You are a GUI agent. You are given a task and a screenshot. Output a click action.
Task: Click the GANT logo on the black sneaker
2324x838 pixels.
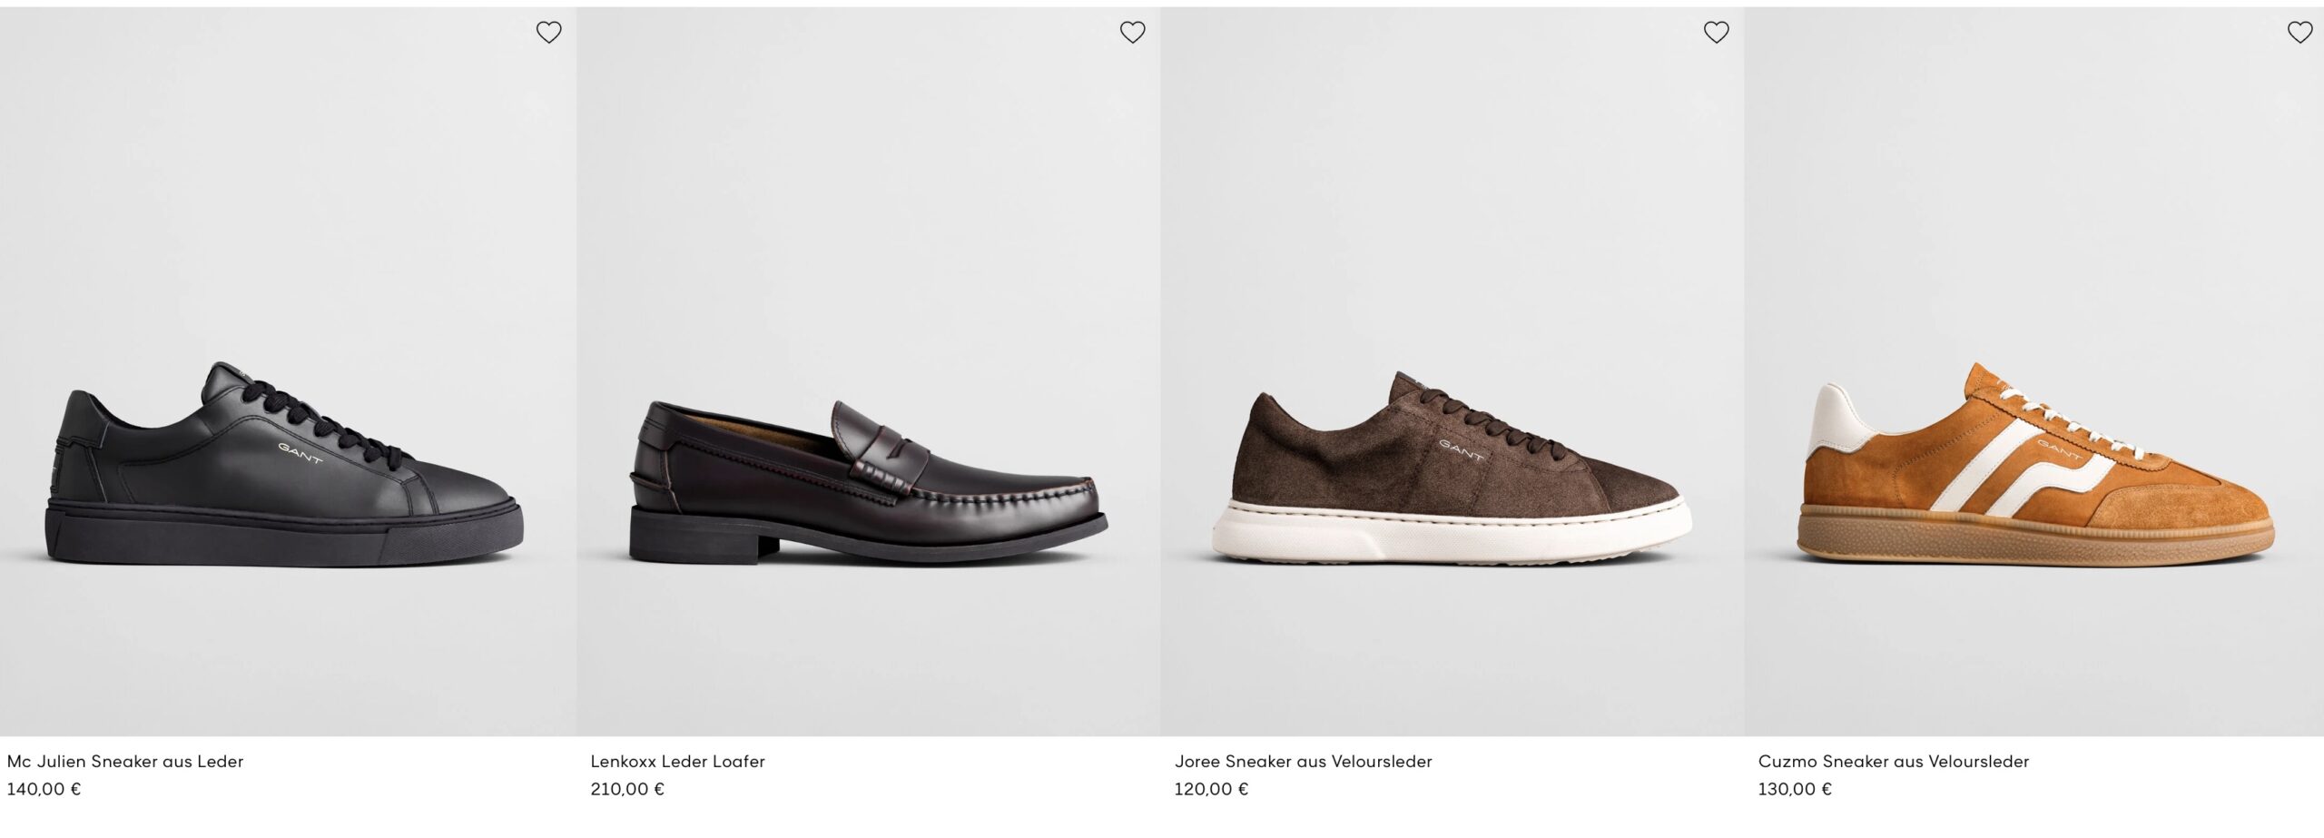click(x=300, y=452)
